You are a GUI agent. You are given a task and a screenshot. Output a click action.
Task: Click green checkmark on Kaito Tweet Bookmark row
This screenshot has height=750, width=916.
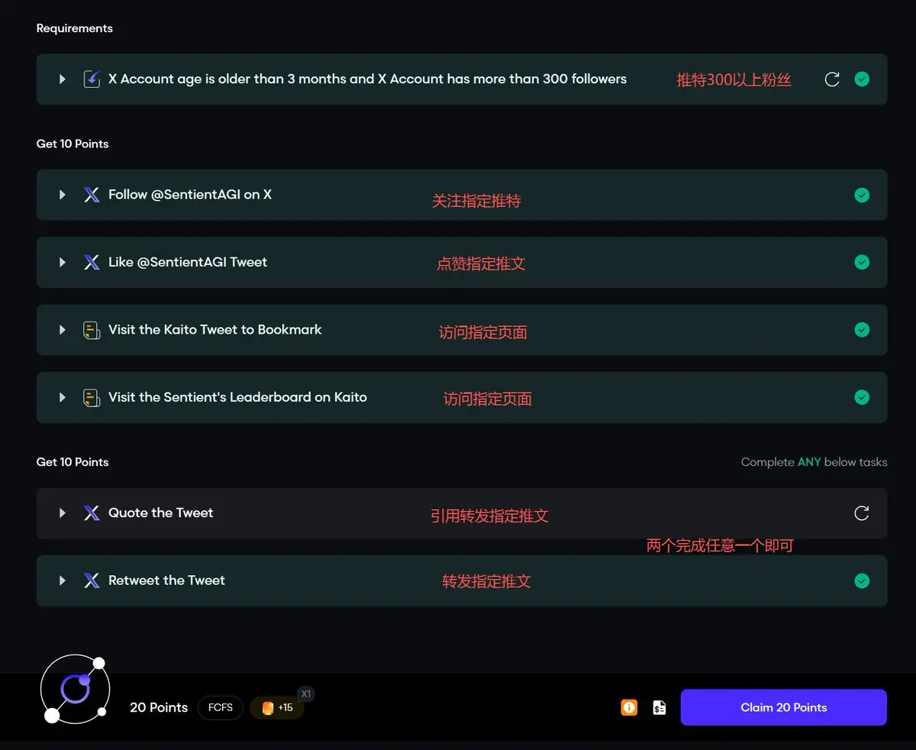tap(862, 330)
